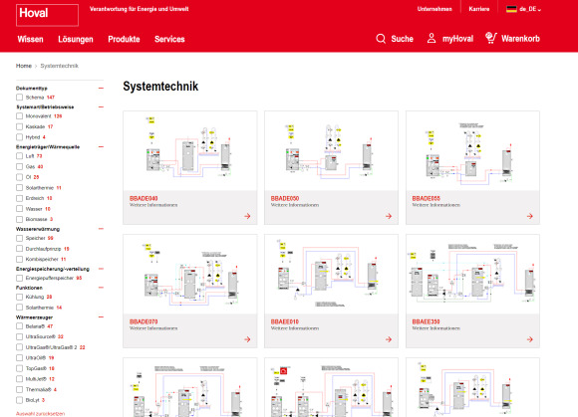Screen dimensions: 578x417
Task: Click Auswahl zurücksetzen link
Action: click(40, 414)
